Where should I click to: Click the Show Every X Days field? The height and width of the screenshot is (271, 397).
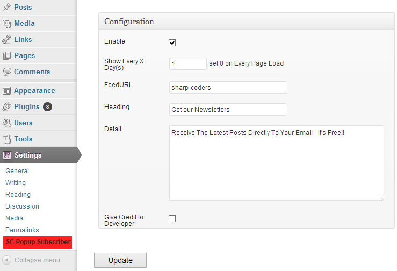187,63
